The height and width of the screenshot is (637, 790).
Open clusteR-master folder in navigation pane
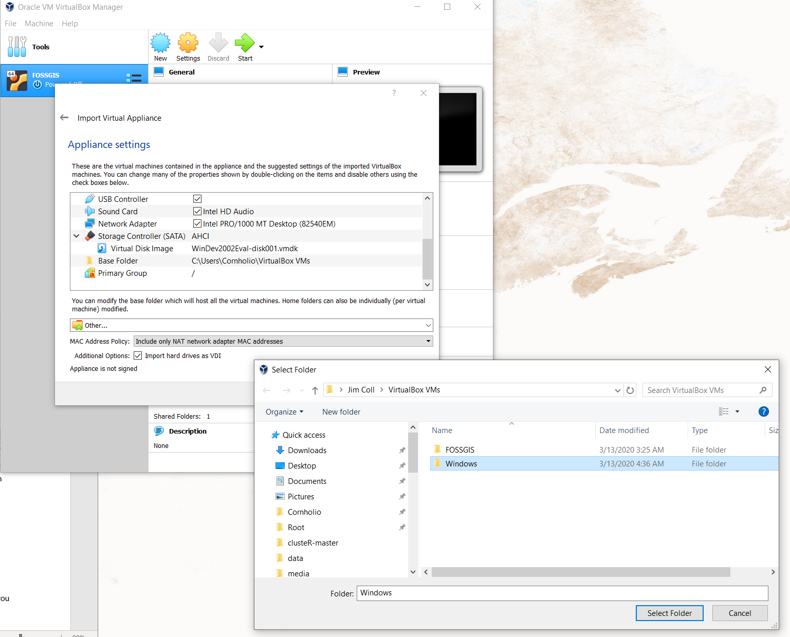pos(313,542)
